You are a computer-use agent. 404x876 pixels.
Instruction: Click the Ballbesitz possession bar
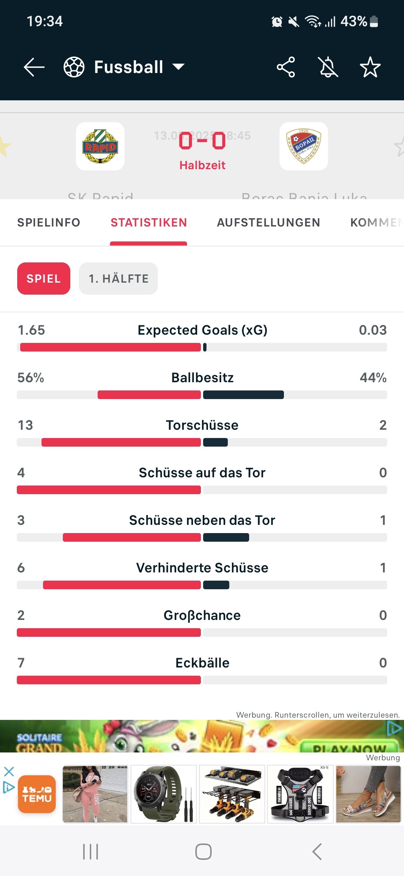[x=202, y=395]
